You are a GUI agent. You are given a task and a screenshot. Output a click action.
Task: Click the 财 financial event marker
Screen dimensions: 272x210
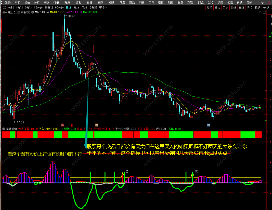[208, 125]
